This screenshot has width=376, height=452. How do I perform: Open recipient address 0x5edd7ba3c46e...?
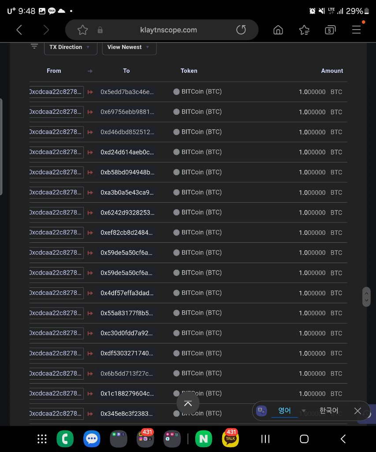pos(127,92)
